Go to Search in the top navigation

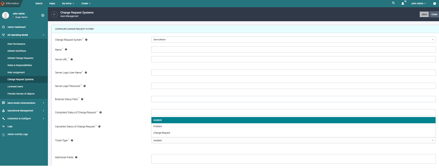[x=39, y=3]
